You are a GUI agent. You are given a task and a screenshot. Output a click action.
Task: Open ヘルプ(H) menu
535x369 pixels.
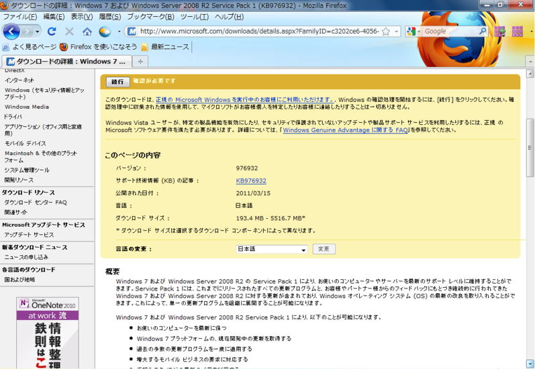230,17
